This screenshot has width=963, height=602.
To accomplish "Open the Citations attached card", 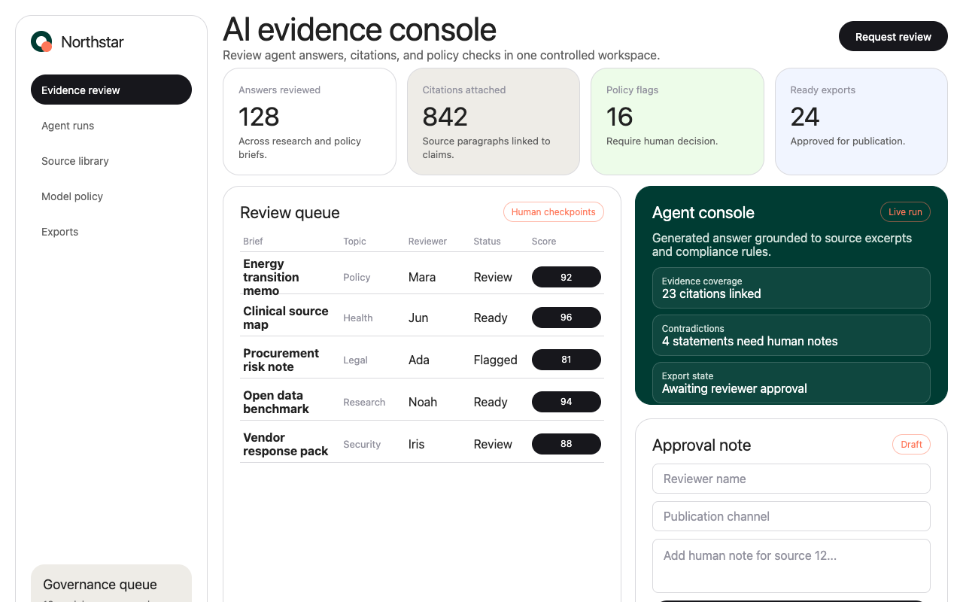I will click(x=494, y=122).
